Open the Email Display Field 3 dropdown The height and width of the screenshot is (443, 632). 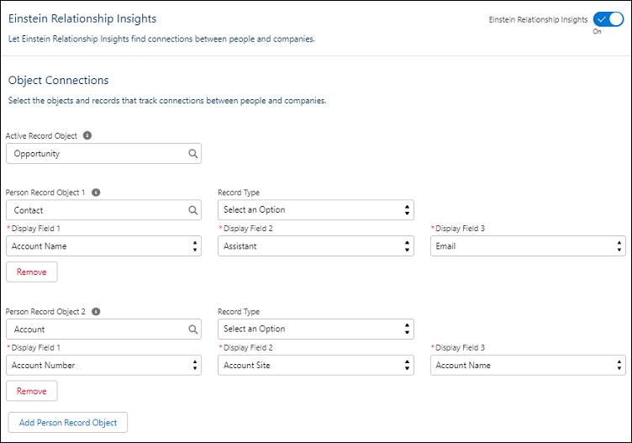[x=528, y=246]
